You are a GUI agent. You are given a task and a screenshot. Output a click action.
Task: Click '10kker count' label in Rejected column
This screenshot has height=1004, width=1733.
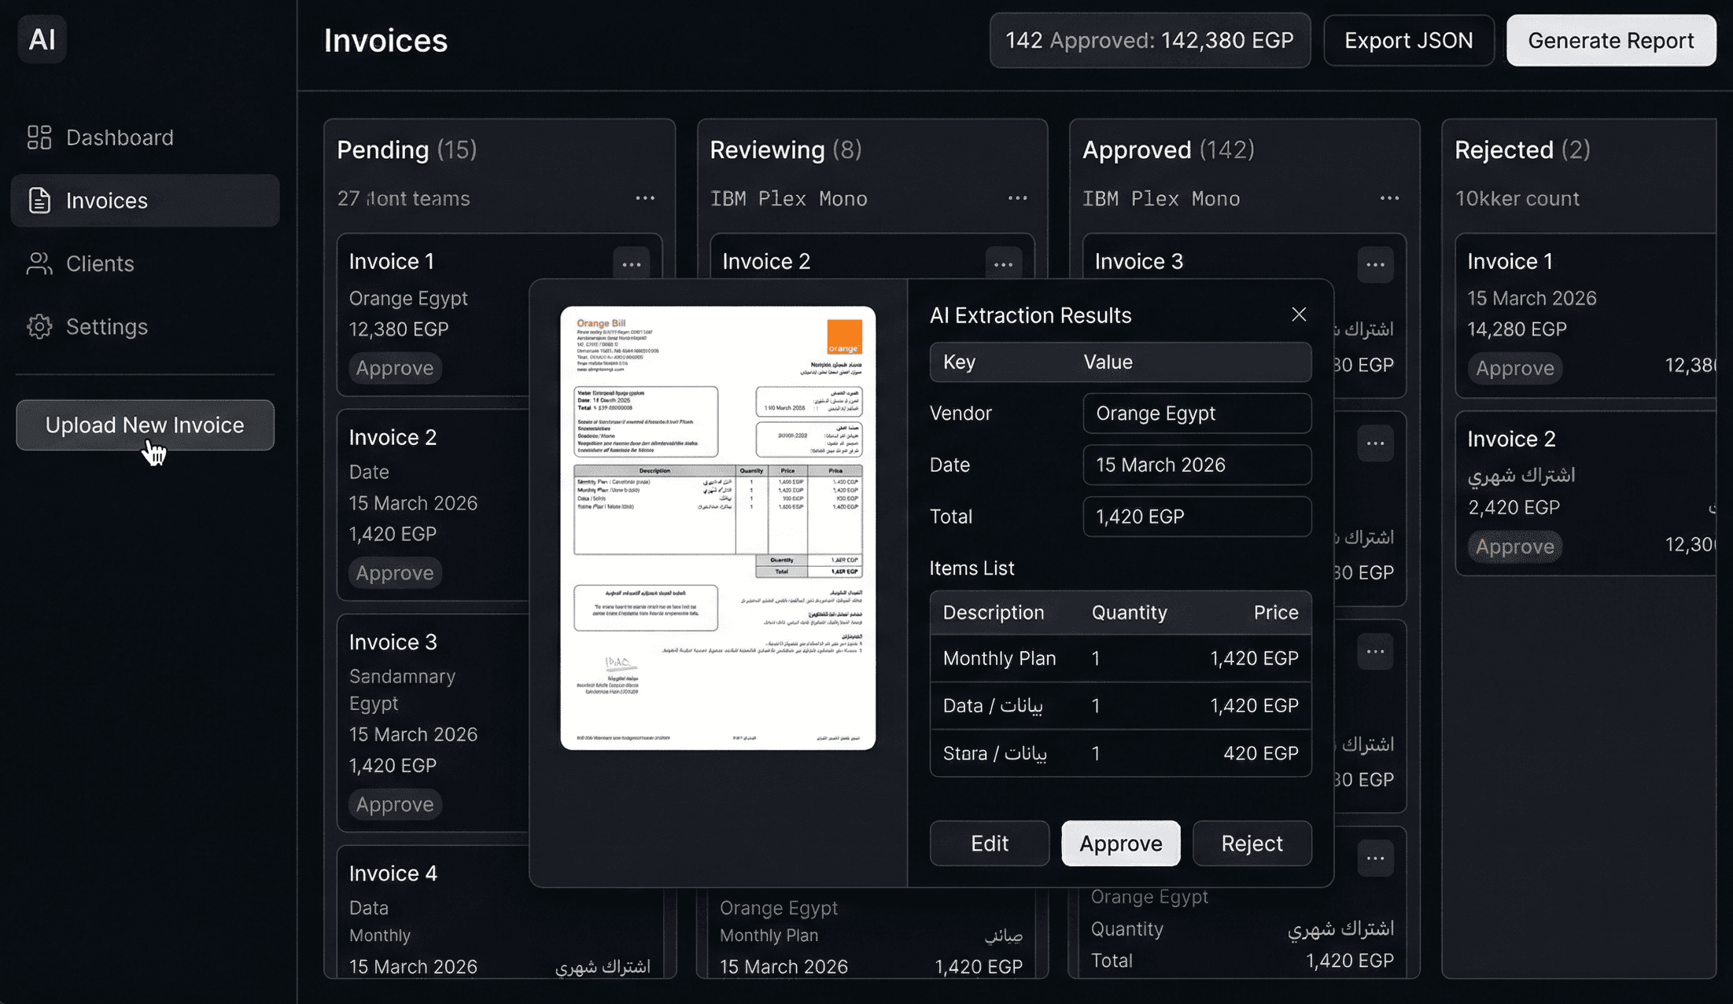[x=1517, y=199]
